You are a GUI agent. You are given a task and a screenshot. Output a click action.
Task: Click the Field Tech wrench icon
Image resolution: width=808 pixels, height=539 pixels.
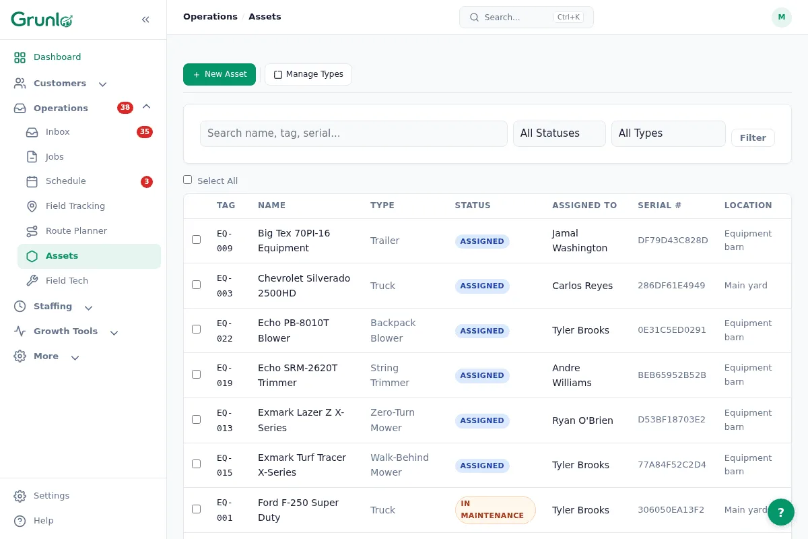32,281
